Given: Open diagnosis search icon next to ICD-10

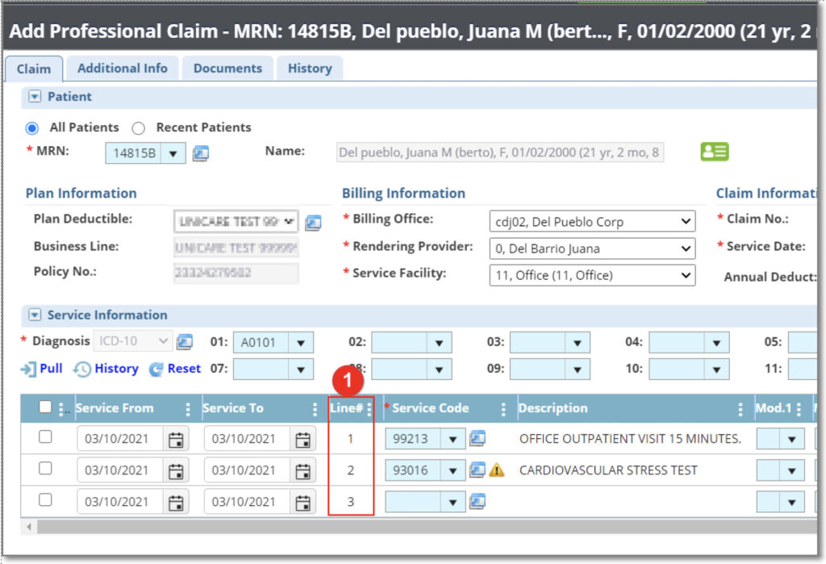Looking at the screenshot, I should click(x=185, y=342).
